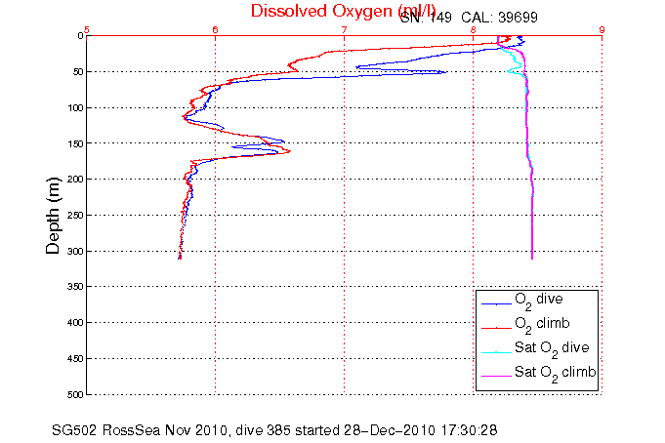Click the depth tick label '200'
The image size is (665, 443).
[x=75, y=180]
